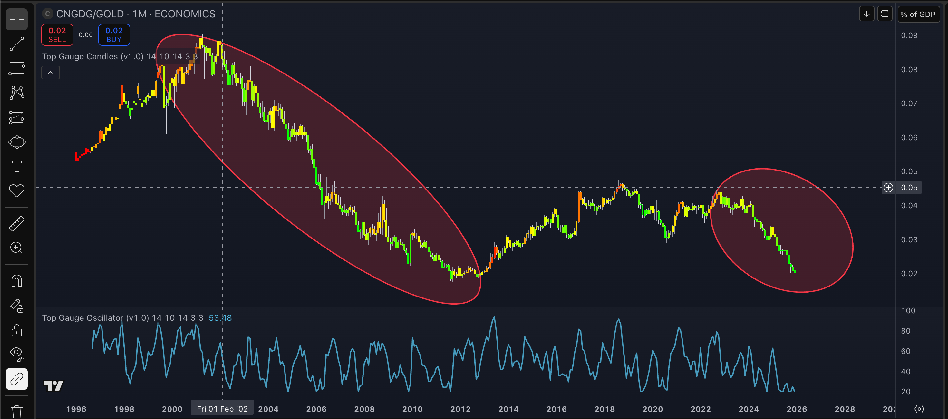
Task: Open chart settings gear near time axis
Action: (x=919, y=409)
